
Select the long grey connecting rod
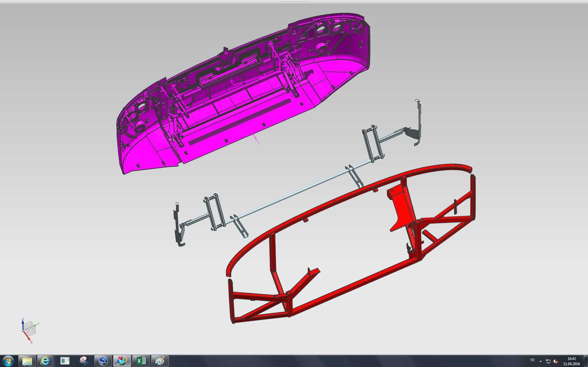pos(294,193)
